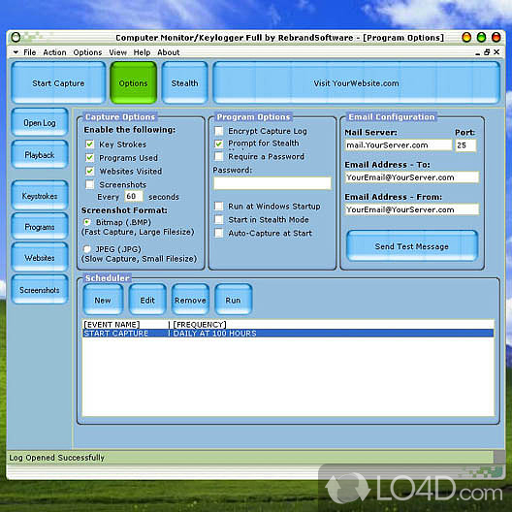Restore the inner Program Options window
The height and width of the screenshot is (512, 512).
(x=487, y=52)
